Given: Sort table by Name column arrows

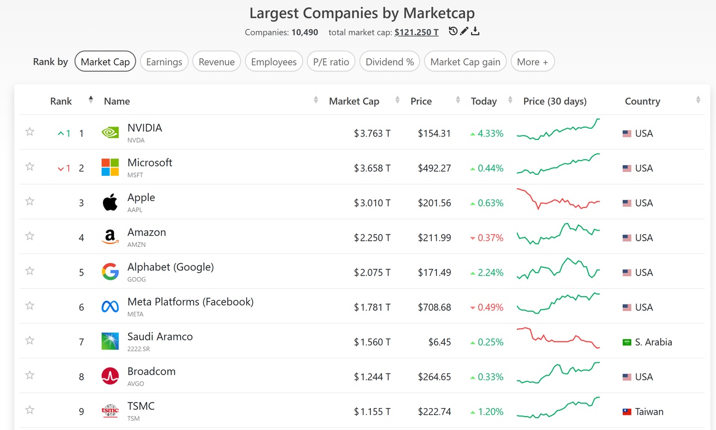Looking at the screenshot, I should point(316,100).
